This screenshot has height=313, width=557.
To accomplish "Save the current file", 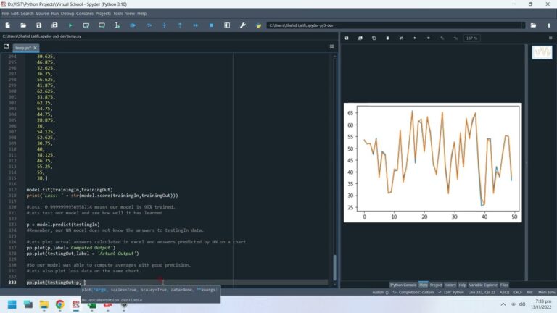I will coord(38,25).
